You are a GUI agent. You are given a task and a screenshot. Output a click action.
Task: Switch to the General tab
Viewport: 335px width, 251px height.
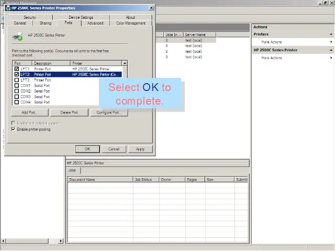(20, 23)
